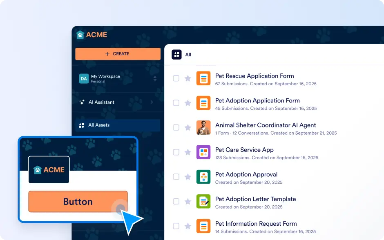
Task: Open the Pet Adoption Letter Template title
Action: pyautogui.click(x=255, y=199)
